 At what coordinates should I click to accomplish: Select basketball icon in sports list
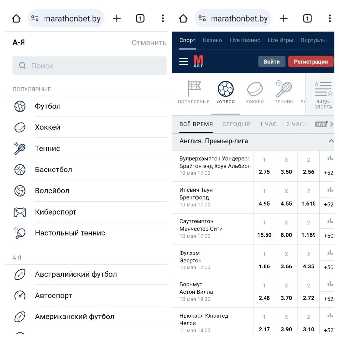(20, 170)
